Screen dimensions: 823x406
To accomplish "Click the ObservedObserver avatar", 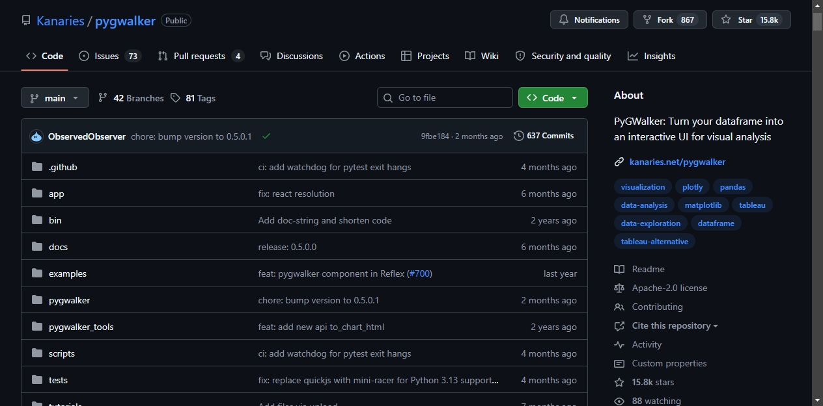I will (36, 136).
